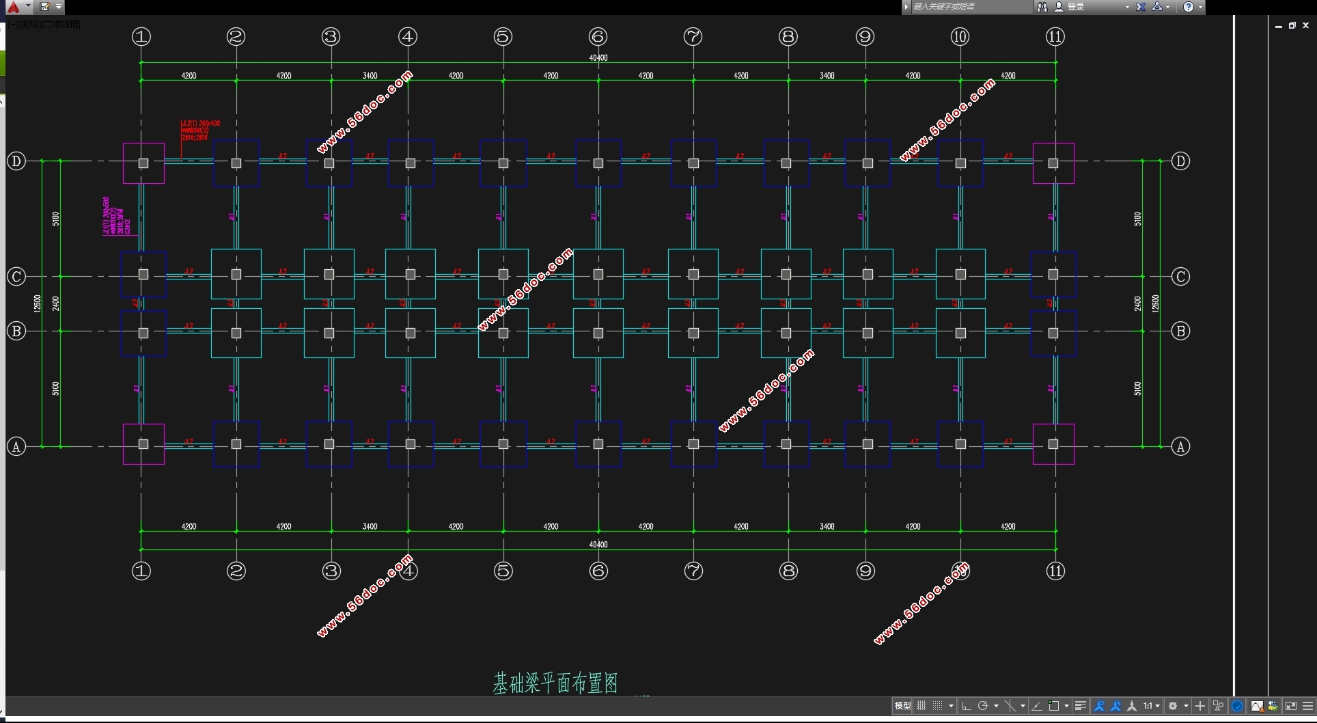The width and height of the screenshot is (1317, 723).
Task: Open the Autodesk Exchange X icon
Action: (1141, 7)
